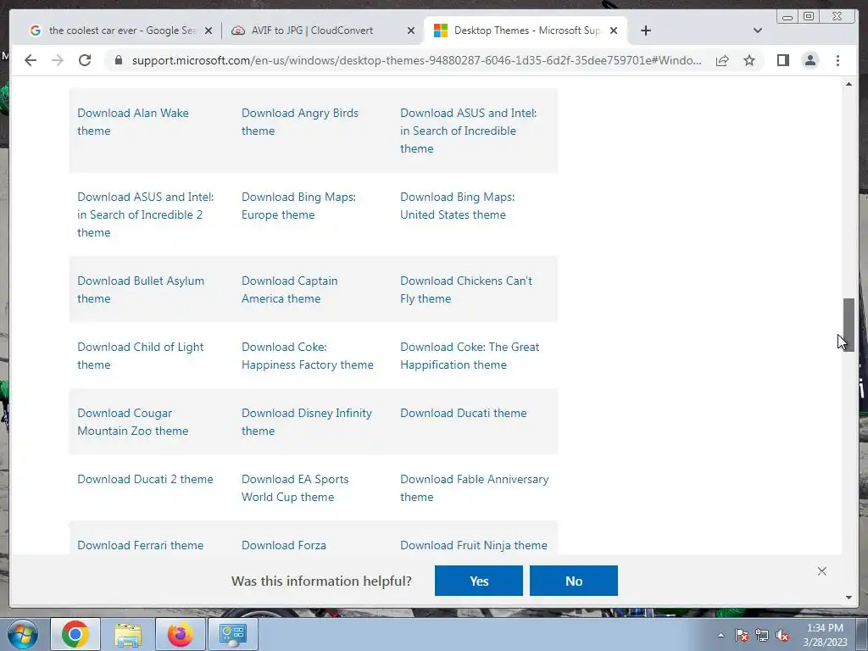Image resolution: width=868 pixels, height=651 pixels.
Task: Open the Windows Start menu
Action: (23, 634)
